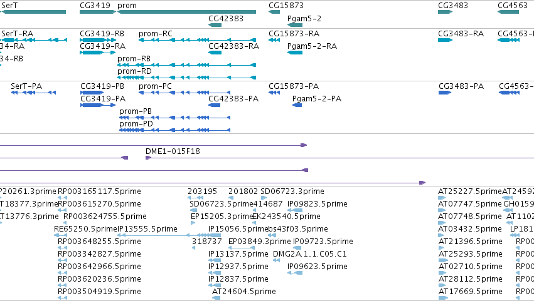Select the 203195 feature label
534x301 pixels.
(x=202, y=191)
